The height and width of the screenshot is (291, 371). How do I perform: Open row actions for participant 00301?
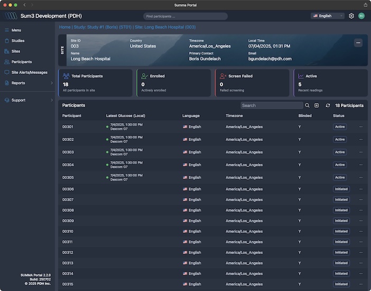361,127
